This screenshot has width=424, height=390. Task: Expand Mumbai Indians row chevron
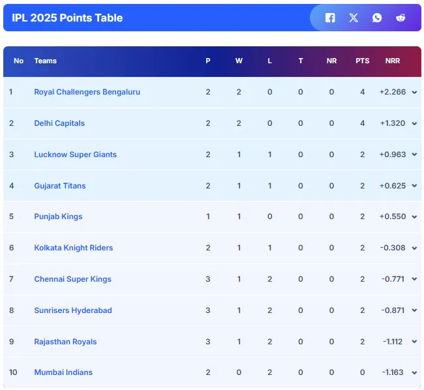414,373
